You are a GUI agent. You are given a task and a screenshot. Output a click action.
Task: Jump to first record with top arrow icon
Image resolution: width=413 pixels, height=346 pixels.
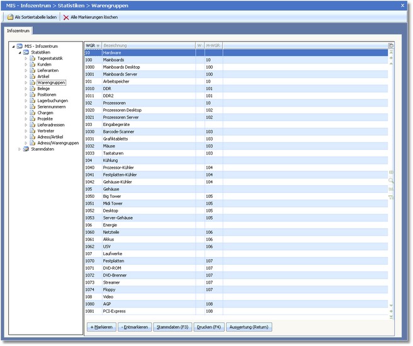coord(391,52)
